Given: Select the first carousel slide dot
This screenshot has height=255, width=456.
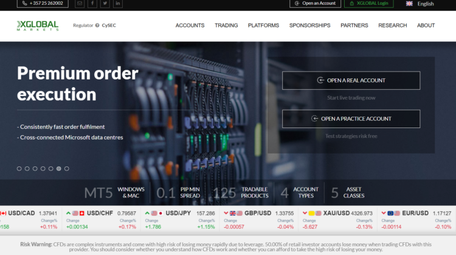Looking at the screenshot, I should [x=19, y=168].
